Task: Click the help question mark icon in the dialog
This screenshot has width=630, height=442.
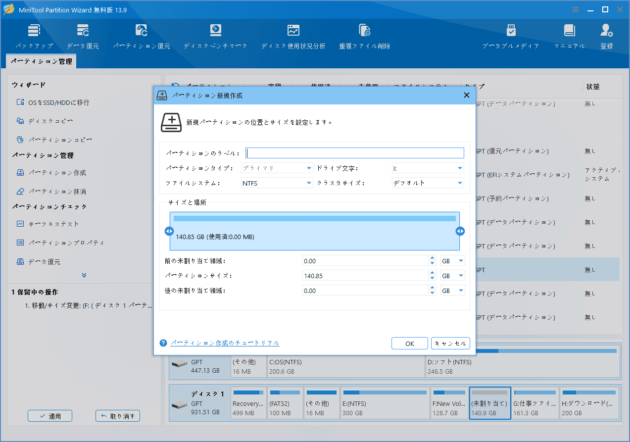Action: pos(163,343)
